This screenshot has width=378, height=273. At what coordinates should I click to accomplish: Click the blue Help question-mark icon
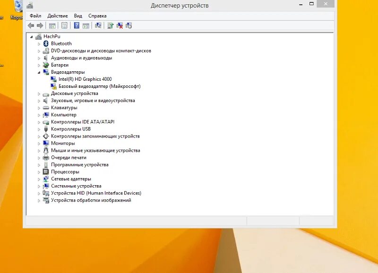[x=77, y=26]
